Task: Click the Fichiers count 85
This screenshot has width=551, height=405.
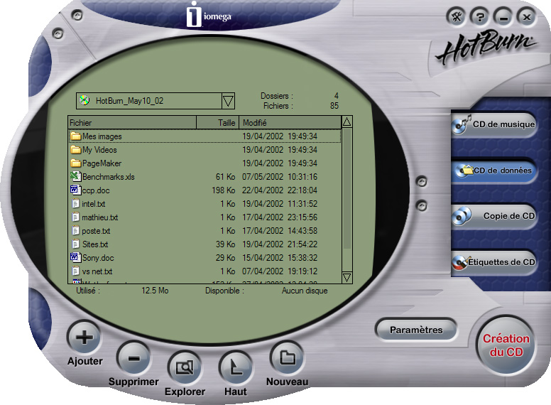Action: coord(334,105)
